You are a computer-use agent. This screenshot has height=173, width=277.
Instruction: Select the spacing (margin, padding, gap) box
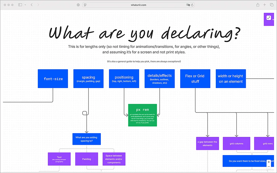click(x=88, y=79)
